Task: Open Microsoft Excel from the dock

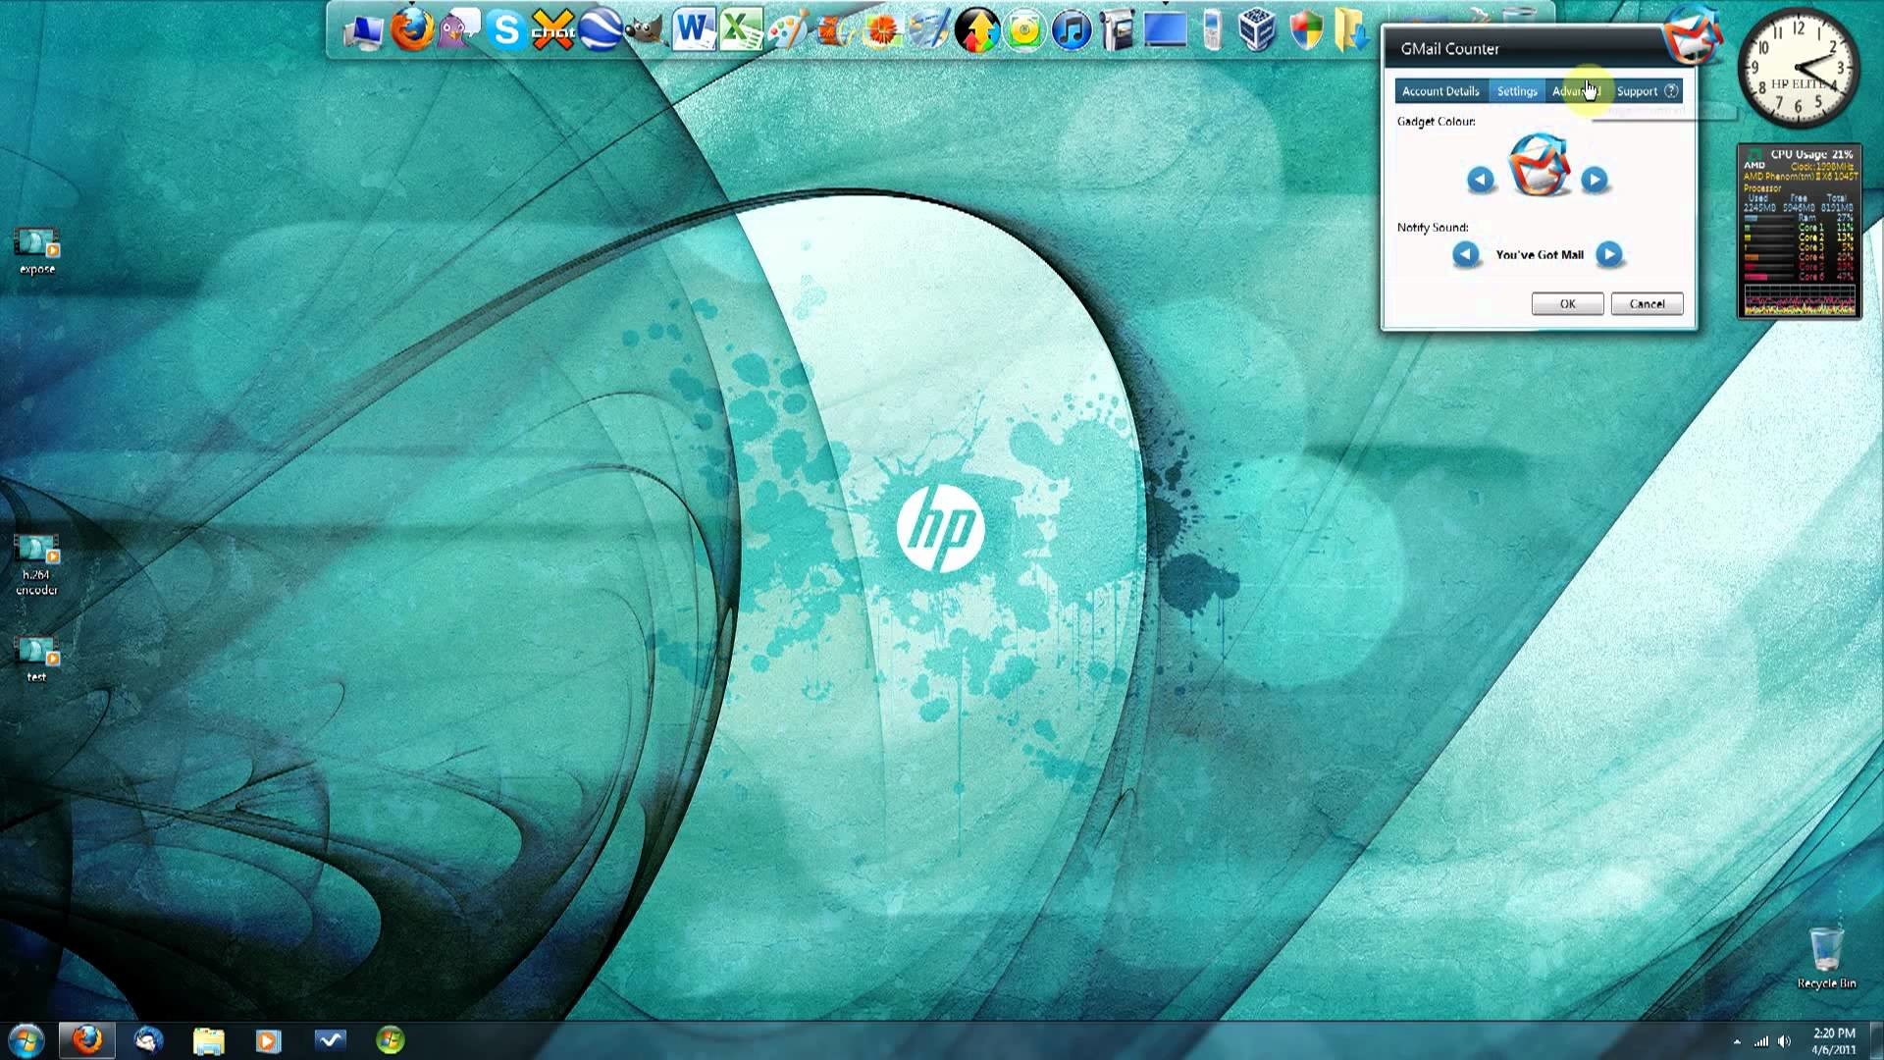Action: pyautogui.click(x=741, y=29)
